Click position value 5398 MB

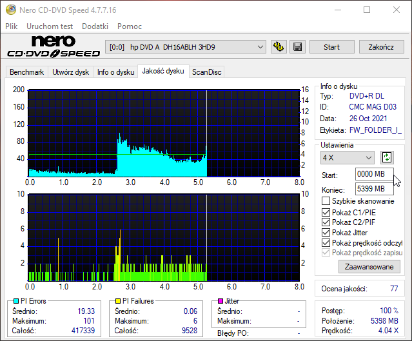pyautogui.click(x=384, y=321)
